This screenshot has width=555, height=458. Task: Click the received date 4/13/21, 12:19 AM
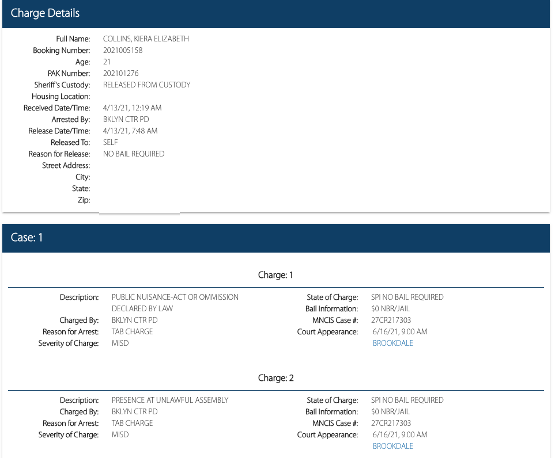click(x=132, y=108)
